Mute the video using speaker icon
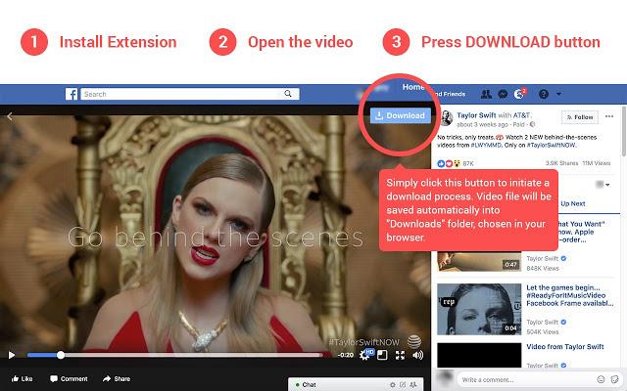Viewport: 627px width, 391px height. (417, 355)
